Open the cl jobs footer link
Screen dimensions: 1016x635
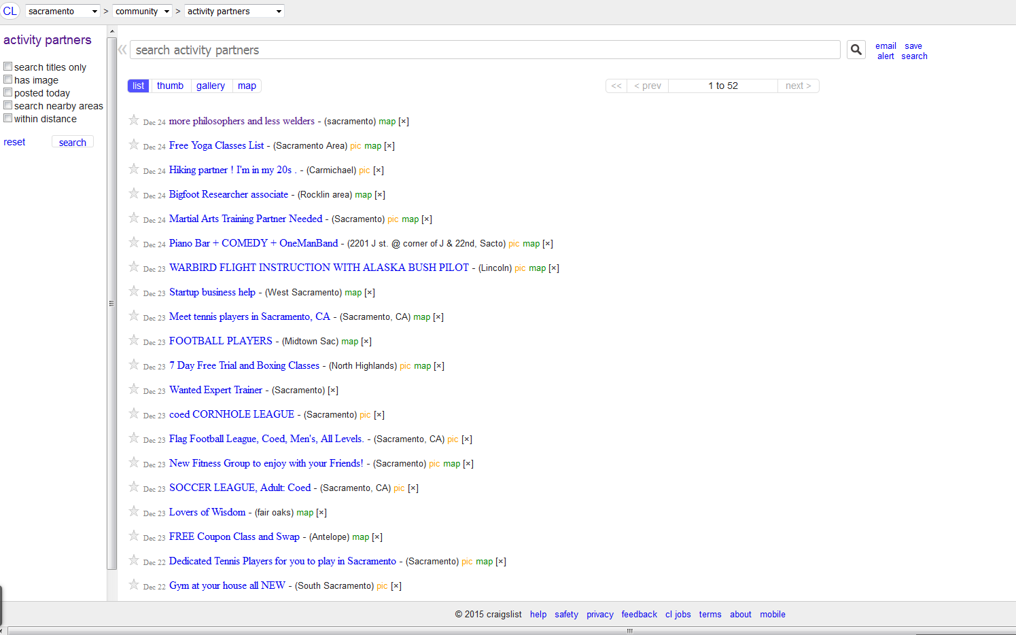point(678,614)
